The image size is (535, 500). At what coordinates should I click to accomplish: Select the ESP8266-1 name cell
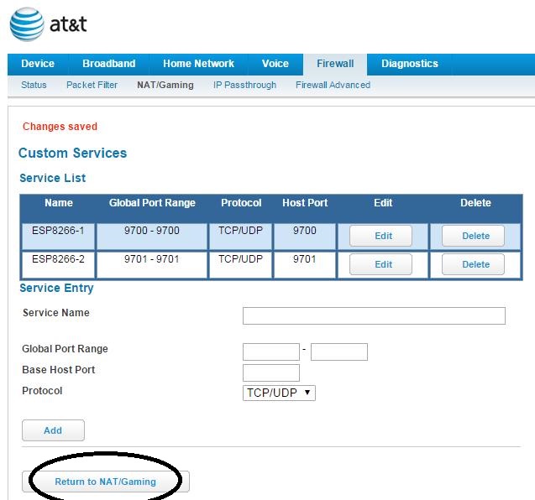[x=58, y=237]
